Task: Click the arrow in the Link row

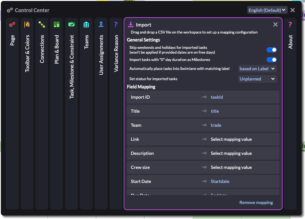Action: 204,139
